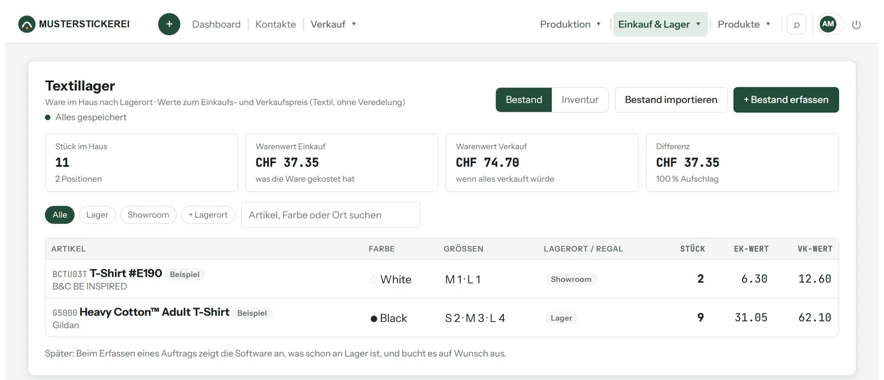
Task: Click the Musterstickerei logo icon
Action: click(x=27, y=24)
